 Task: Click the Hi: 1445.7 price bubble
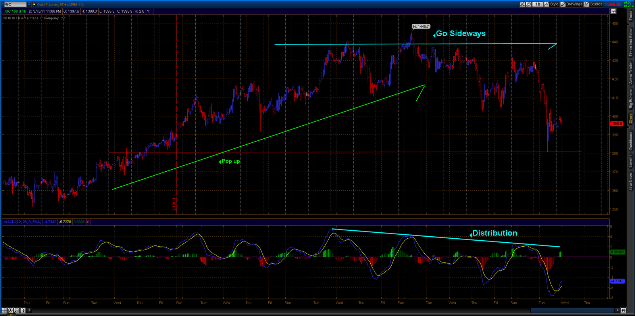421,27
